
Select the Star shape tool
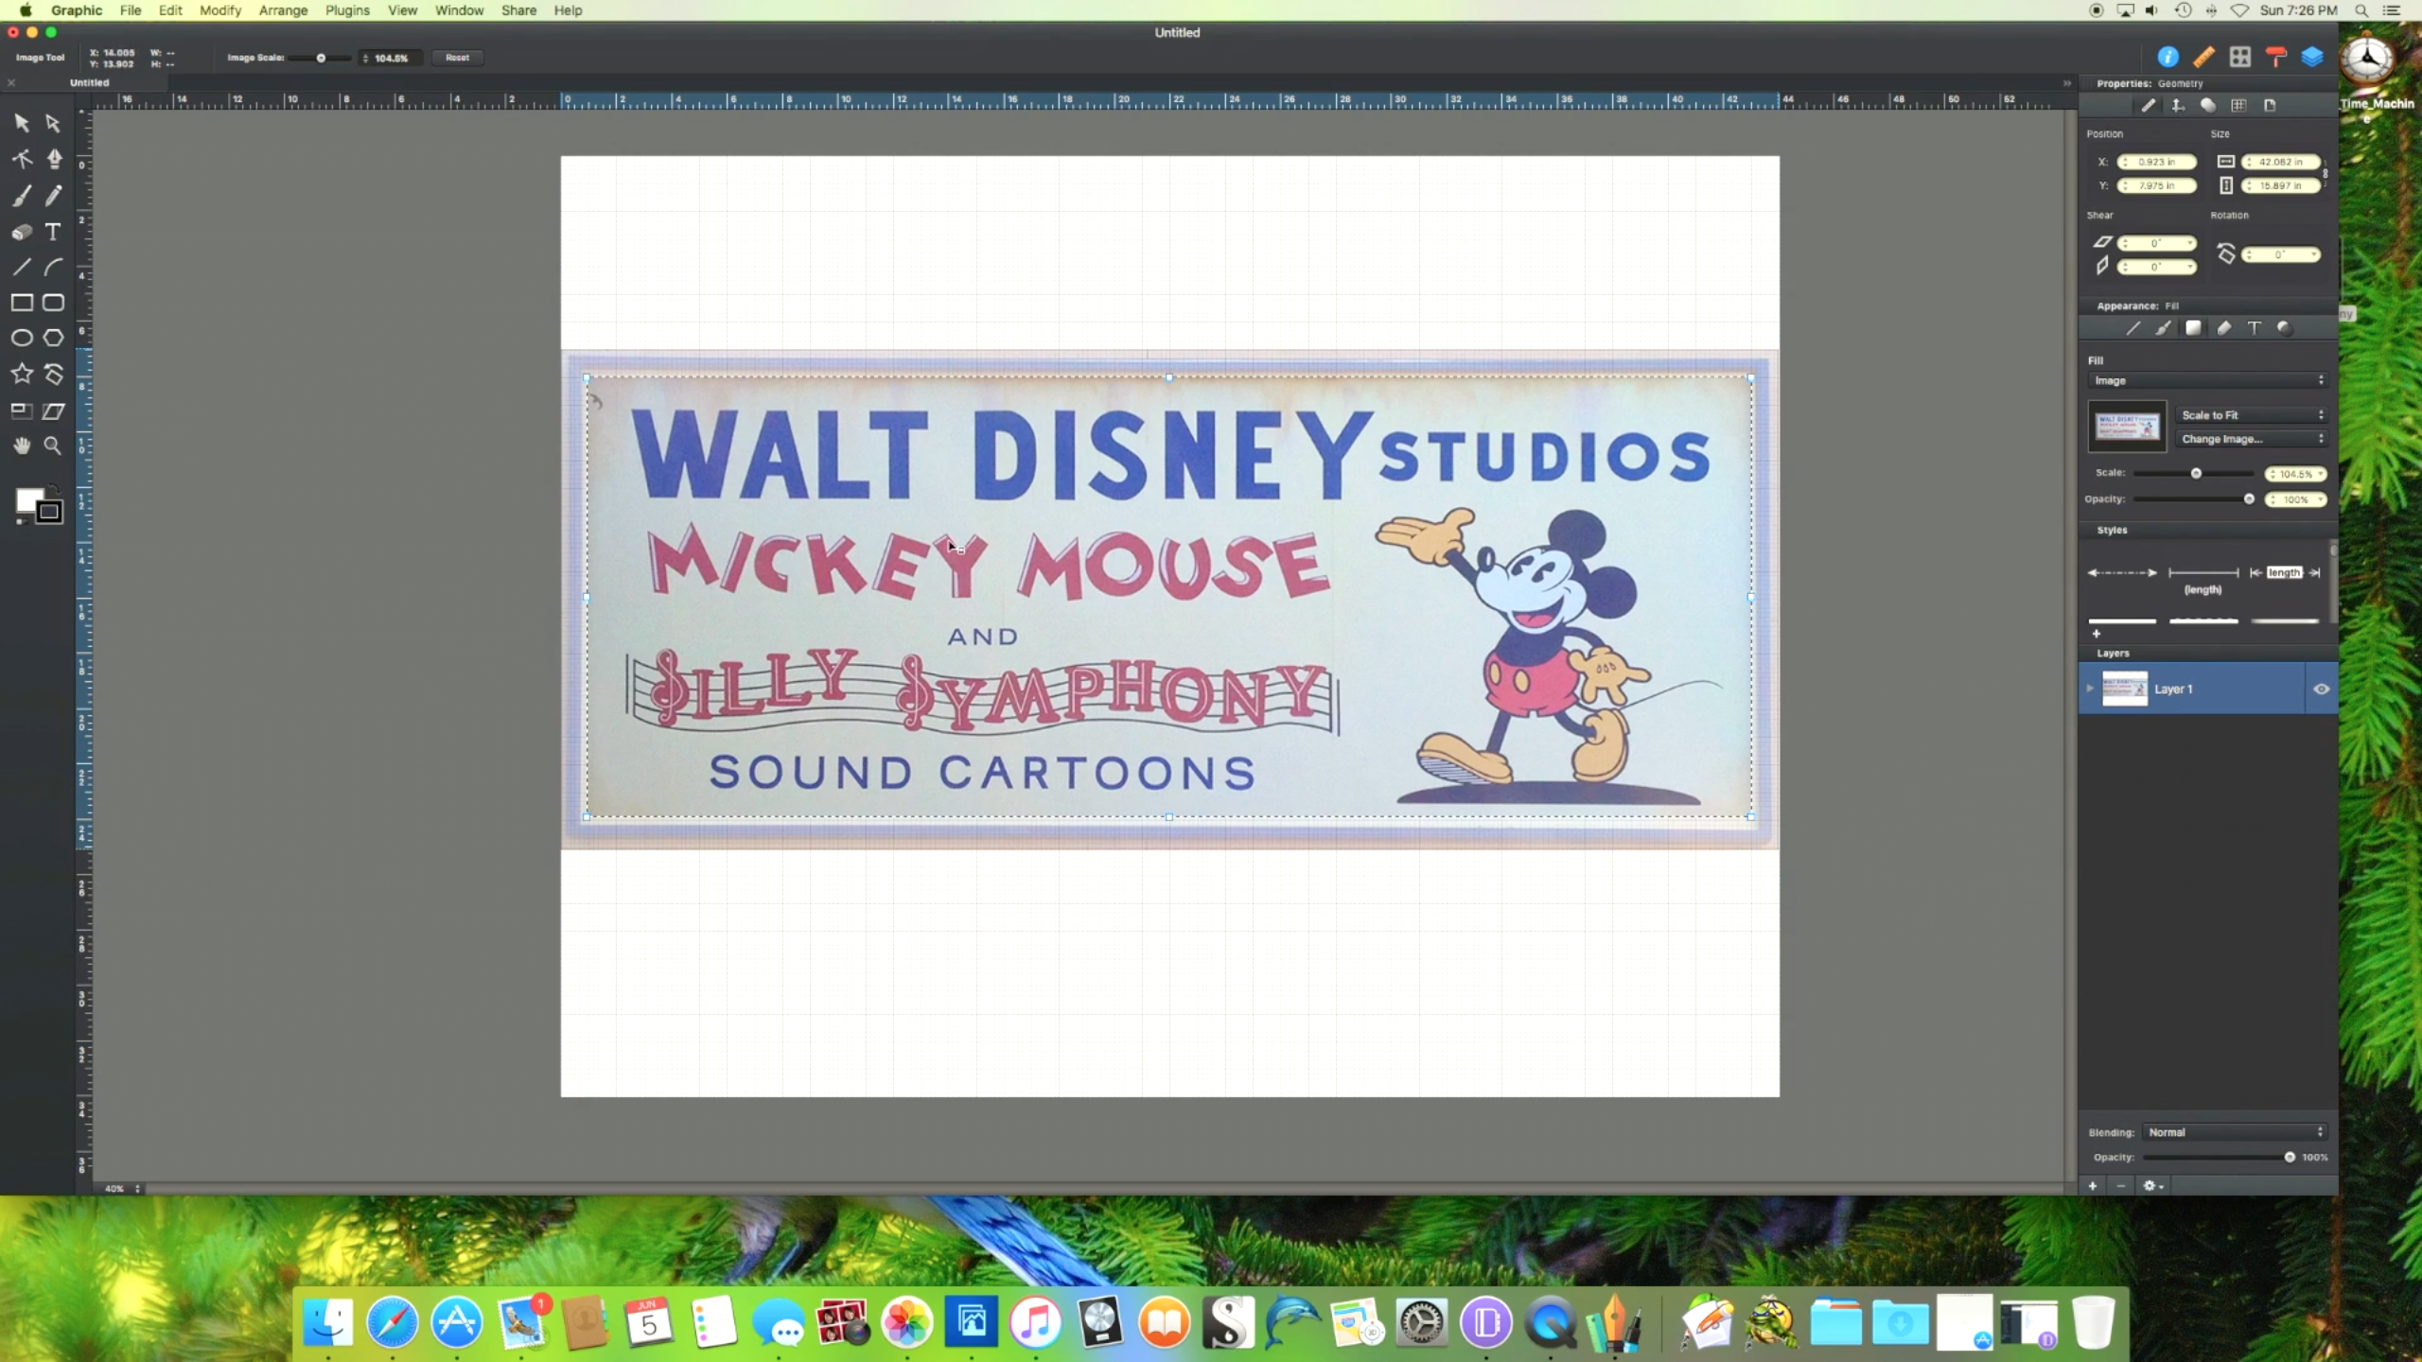coord(22,374)
